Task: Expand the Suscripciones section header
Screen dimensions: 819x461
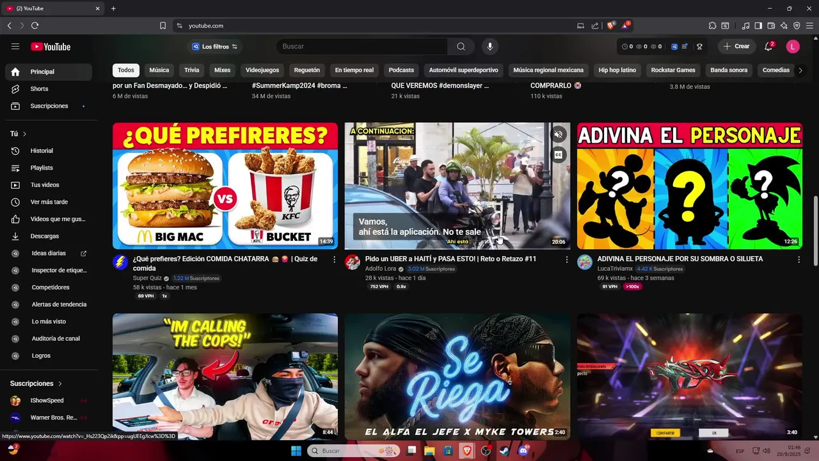Action: click(36, 384)
